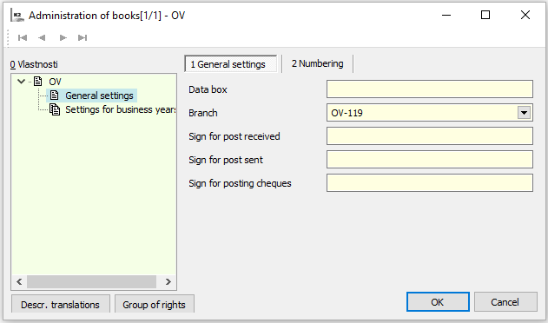Viewport: 548px width, 323px height.
Task: Click the Cancel button
Action: pyautogui.click(x=505, y=301)
